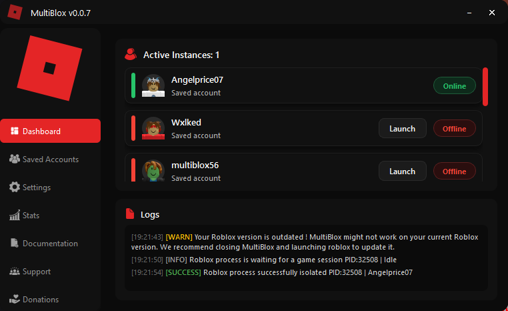This screenshot has width=508, height=311.
Task: Click the Wxlked account name
Action: [x=186, y=123]
